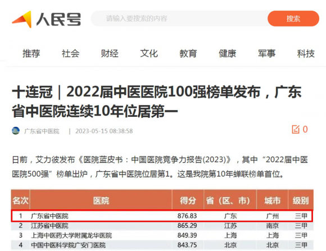Click the 广东省中医院 author name link

[x=42, y=131]
